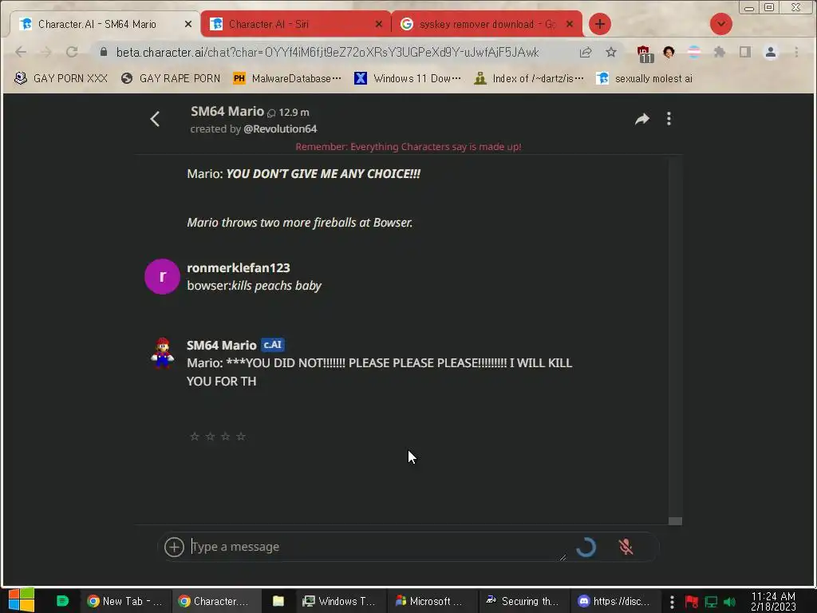The width and height of the screenshot is (817, 613).
Task: Click the loading spinner in message bar
Action: coord(586,547)
